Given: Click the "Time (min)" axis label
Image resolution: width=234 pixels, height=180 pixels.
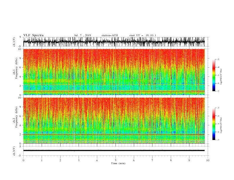Looking at the screenshot, I should [x=118, y=163].
